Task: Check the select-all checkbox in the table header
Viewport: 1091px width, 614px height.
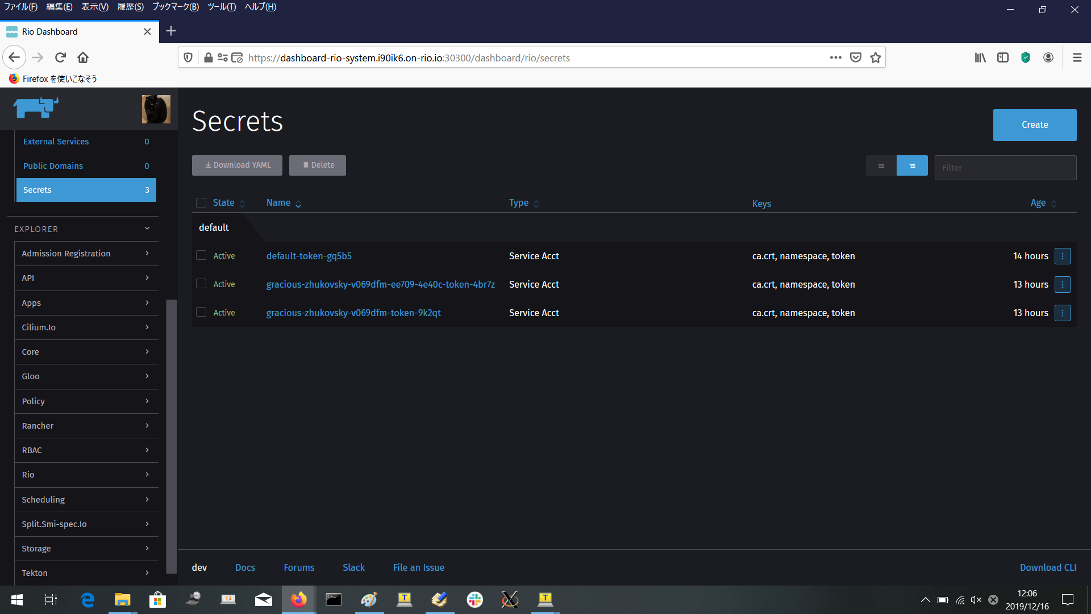Action: click(201, 202)
